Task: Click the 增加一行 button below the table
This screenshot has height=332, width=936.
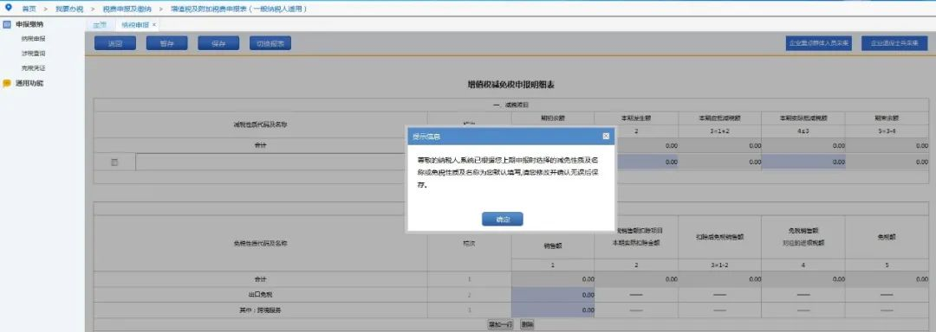Action: [x=501, y=324]
